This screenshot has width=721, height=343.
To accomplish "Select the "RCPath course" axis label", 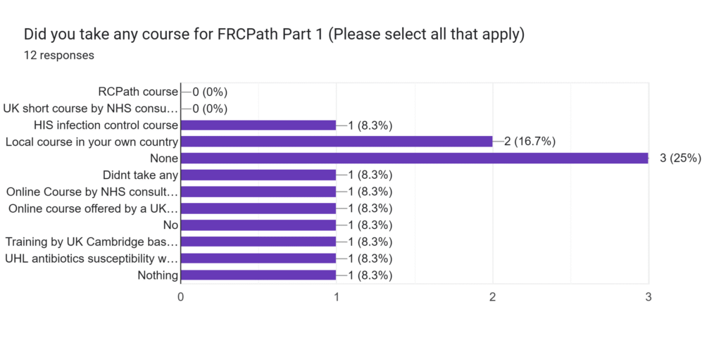I will (138, 92).
